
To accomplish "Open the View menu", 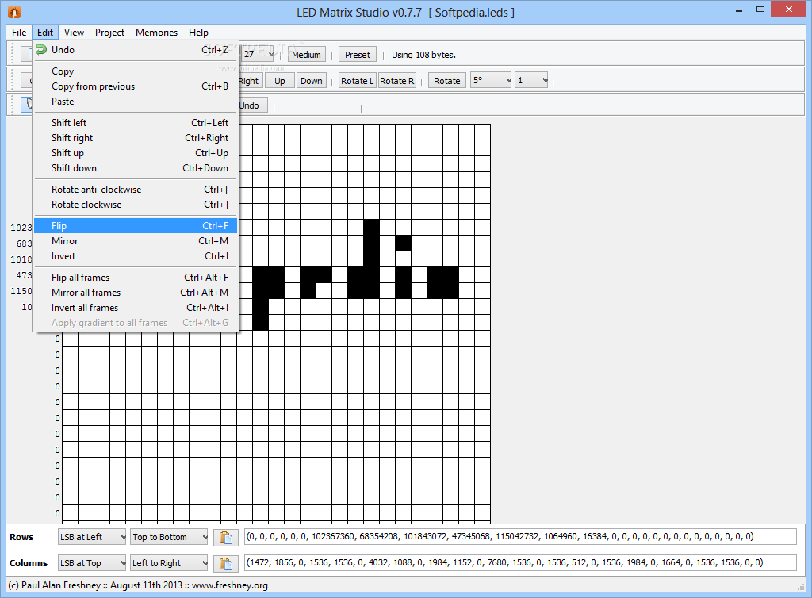I will pos(74,32).
